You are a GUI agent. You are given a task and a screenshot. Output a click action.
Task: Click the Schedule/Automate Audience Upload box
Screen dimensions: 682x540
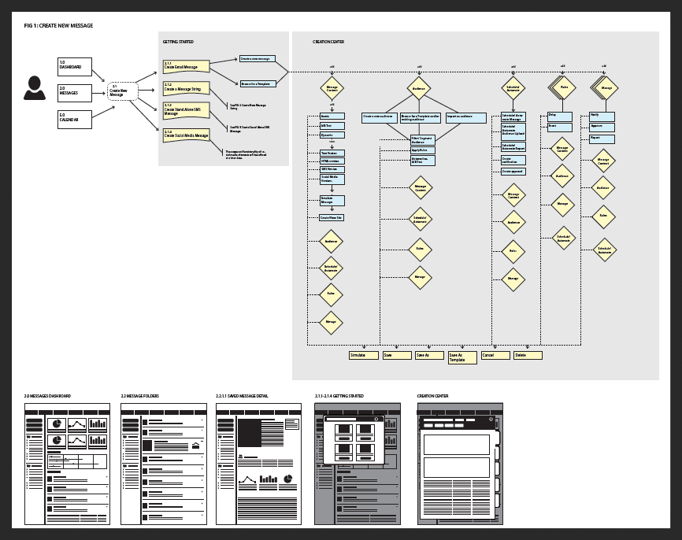[x=513, y=131]
